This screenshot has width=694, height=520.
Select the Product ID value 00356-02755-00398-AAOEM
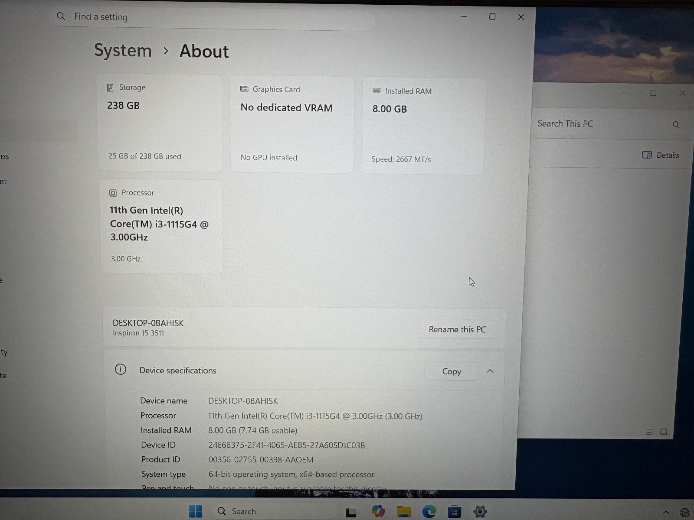(261, 460)
